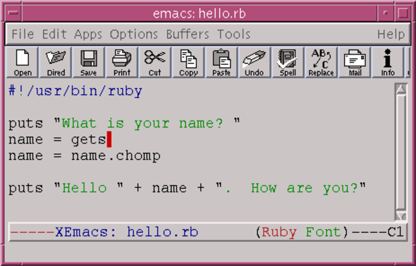The image size is (416, 266).
Task: Click the vertical scrollbar thumb
Action: click(401, 152)
